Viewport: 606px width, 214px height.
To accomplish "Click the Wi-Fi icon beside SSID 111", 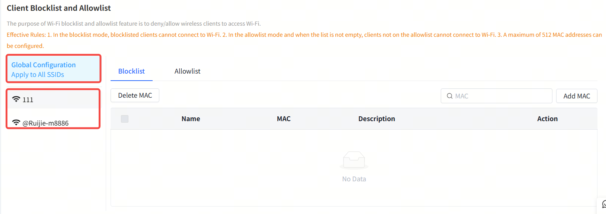I will 16,99.
